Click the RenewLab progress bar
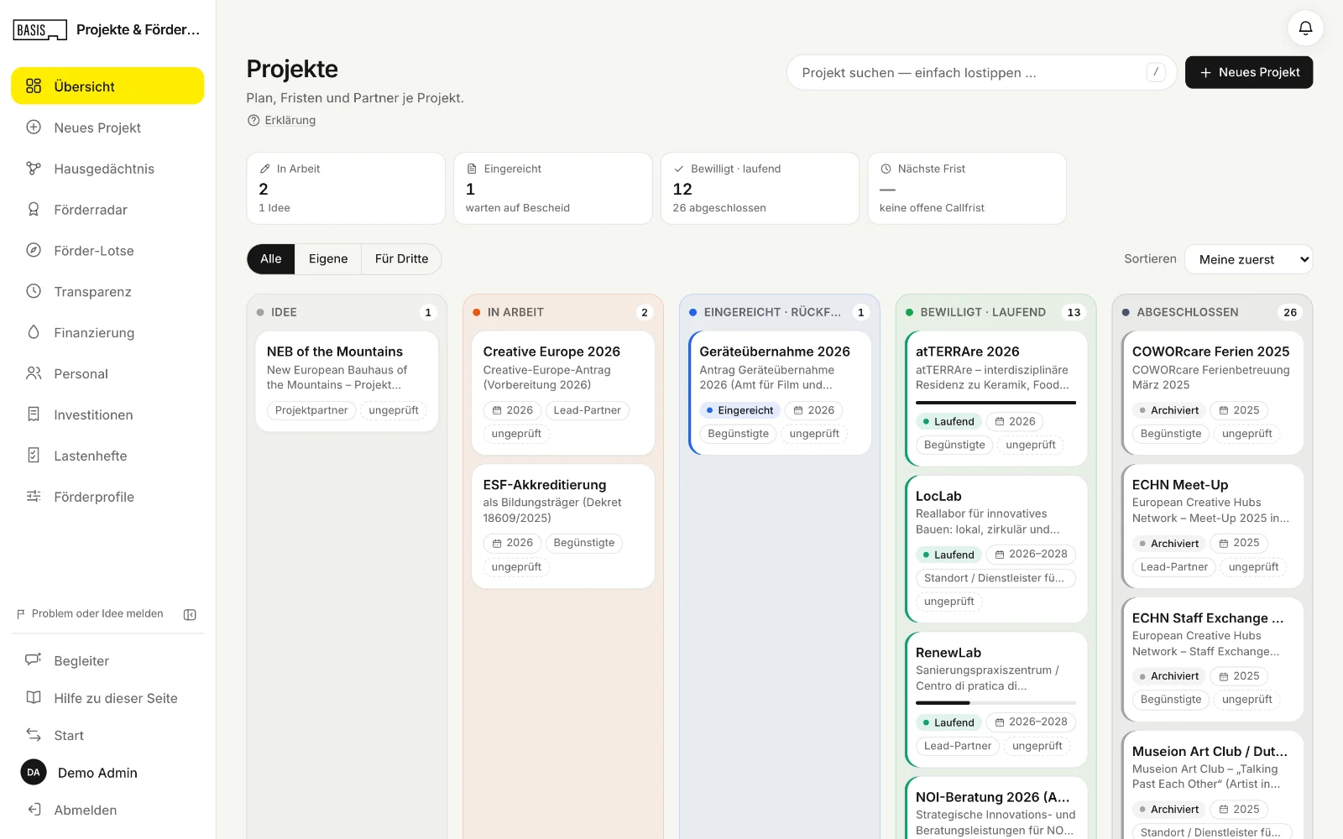This screenshot has width=1343, height=839. click(x=995, y=703)
